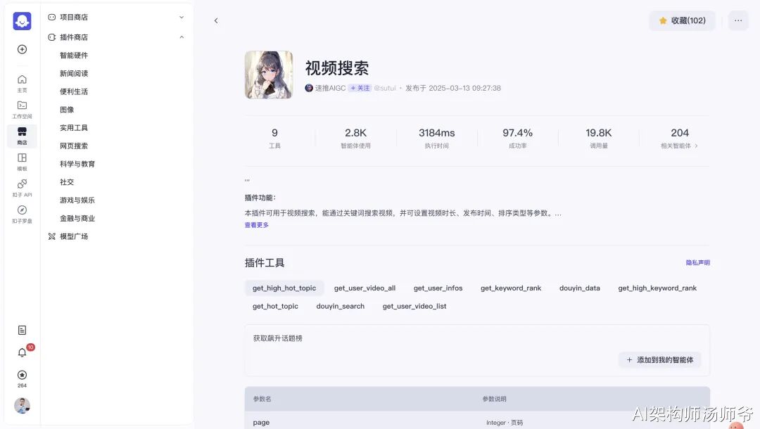
Task: Click 查看更多 link
Action: (x=256, y=224)
